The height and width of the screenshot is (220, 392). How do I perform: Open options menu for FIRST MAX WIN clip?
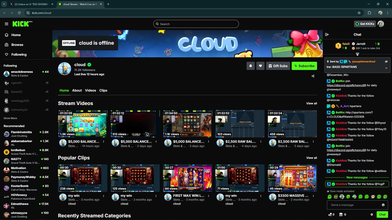point(208,196)
